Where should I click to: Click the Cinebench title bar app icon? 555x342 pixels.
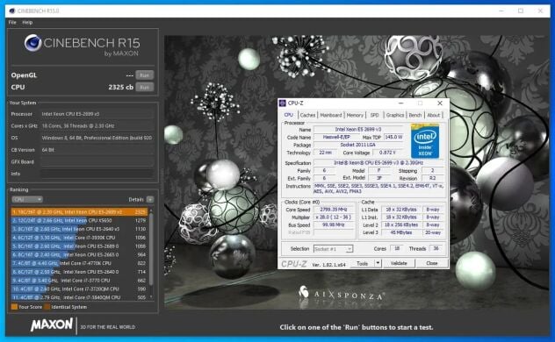click(12, 11)
